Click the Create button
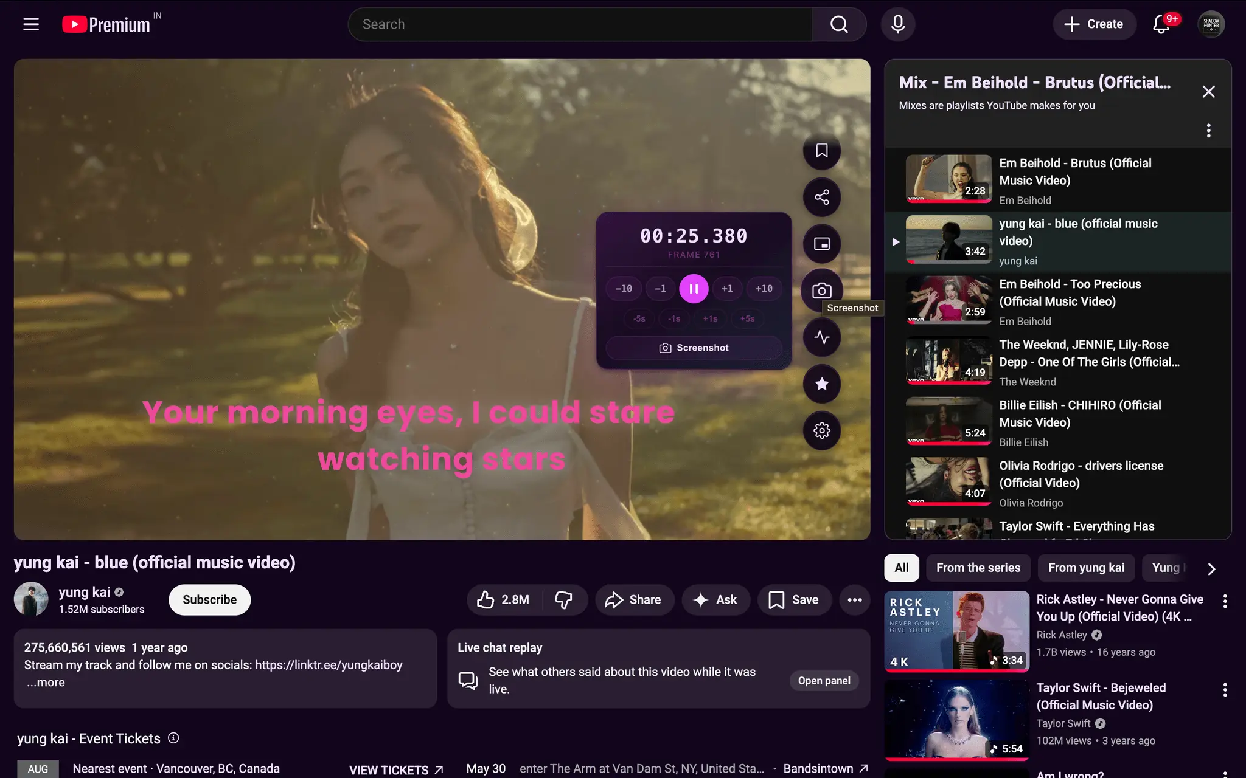 tap(1094, 24)
